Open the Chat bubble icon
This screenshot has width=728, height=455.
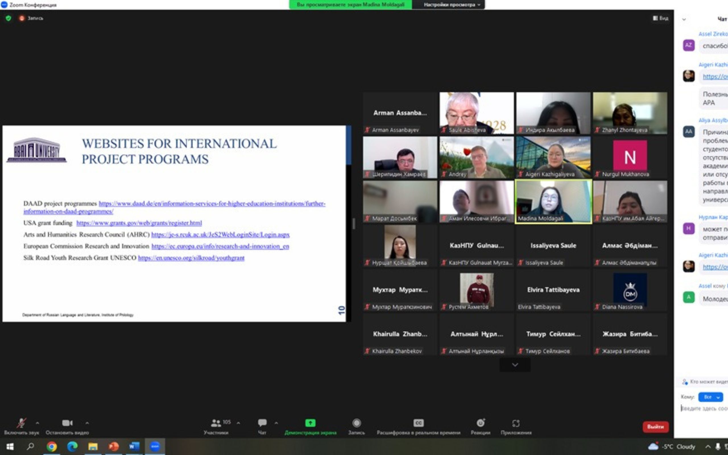click(262, 423)
